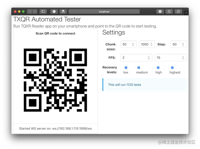Viewport: 200px width, 149px height.
Task: Select the 'TXQR Automated Tester' title
Action: click(x=47, y=19)
